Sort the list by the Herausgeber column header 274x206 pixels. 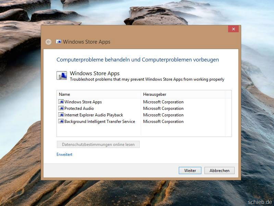tap(183, 94)
